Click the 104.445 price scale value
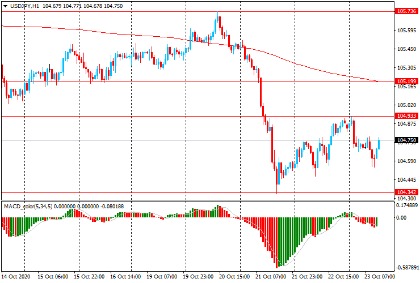This screenshot has width=420, height=283. pyautogui.click(x=406, y=180)
